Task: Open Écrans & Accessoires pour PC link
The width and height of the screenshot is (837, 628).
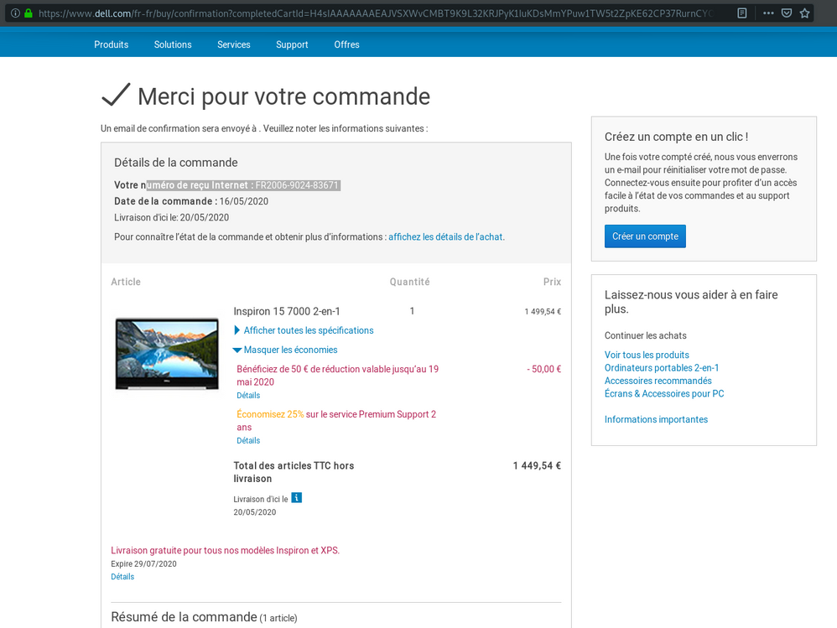Action: 664,393
